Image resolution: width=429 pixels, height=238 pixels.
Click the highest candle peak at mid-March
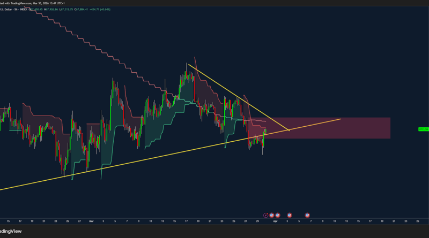188,64
